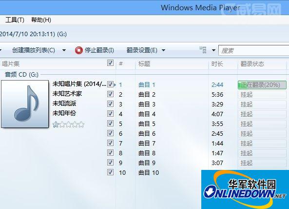
Task: Select track title 曲目 5
Action: (147, 124)
